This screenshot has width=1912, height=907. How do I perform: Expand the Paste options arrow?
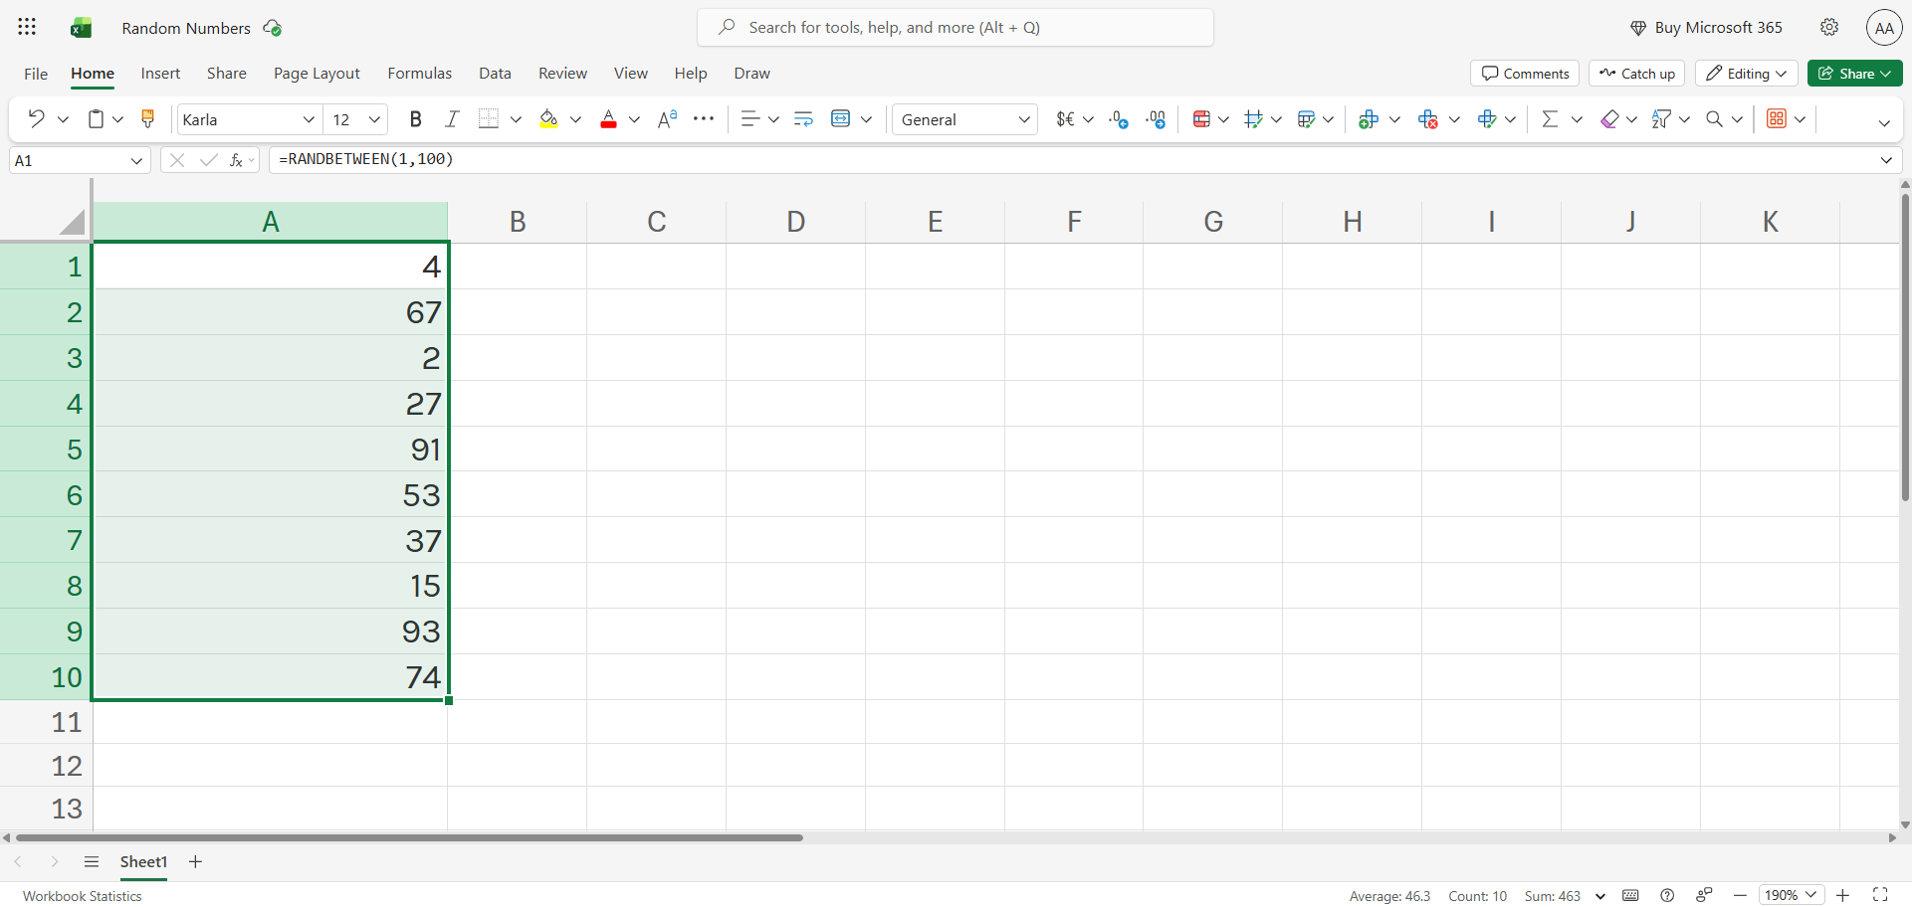[118, 119]
